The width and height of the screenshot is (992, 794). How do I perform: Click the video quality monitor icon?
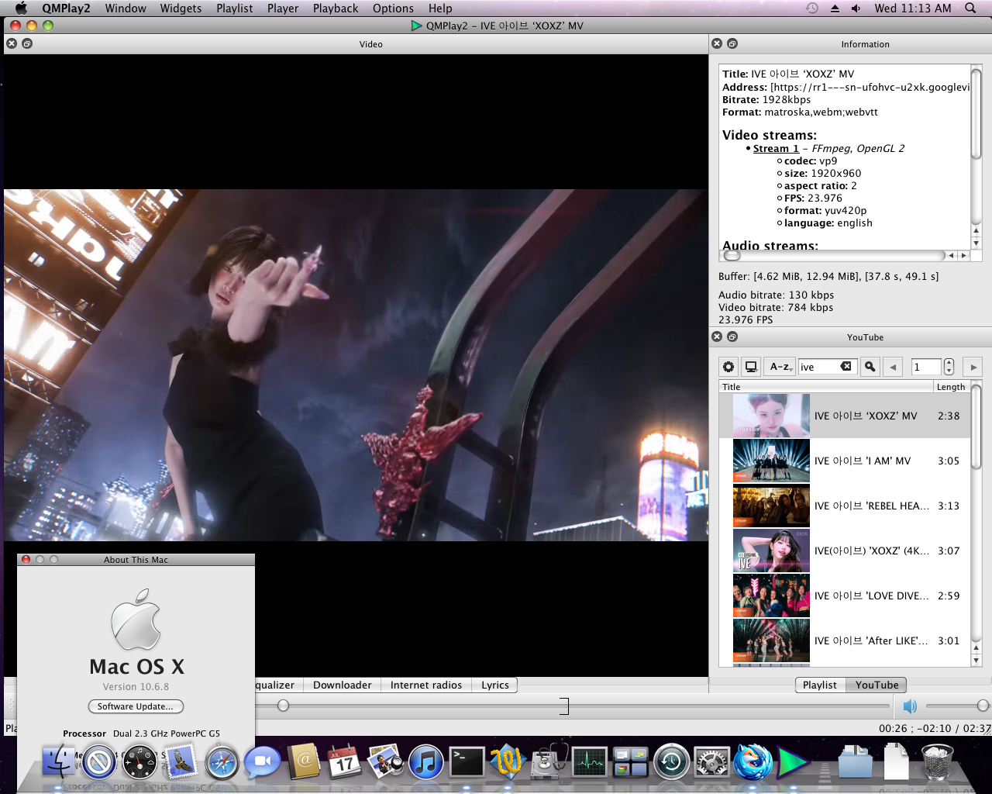click(750, 366)
